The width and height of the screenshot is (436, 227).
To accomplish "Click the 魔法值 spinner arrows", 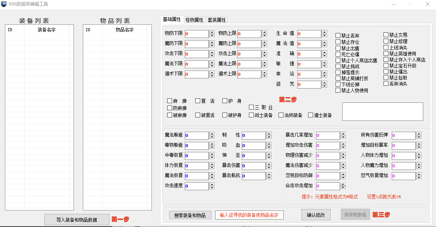I will [325, 44].
